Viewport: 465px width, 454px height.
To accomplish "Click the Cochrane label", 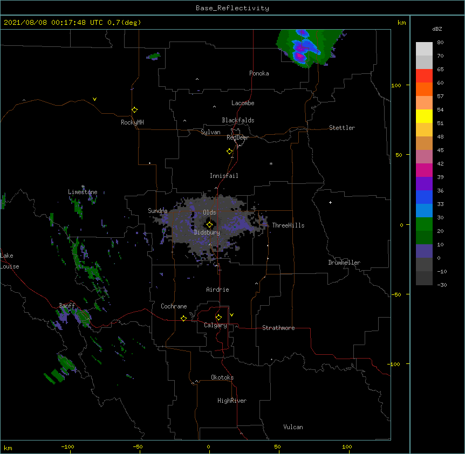I will point(174,306).
